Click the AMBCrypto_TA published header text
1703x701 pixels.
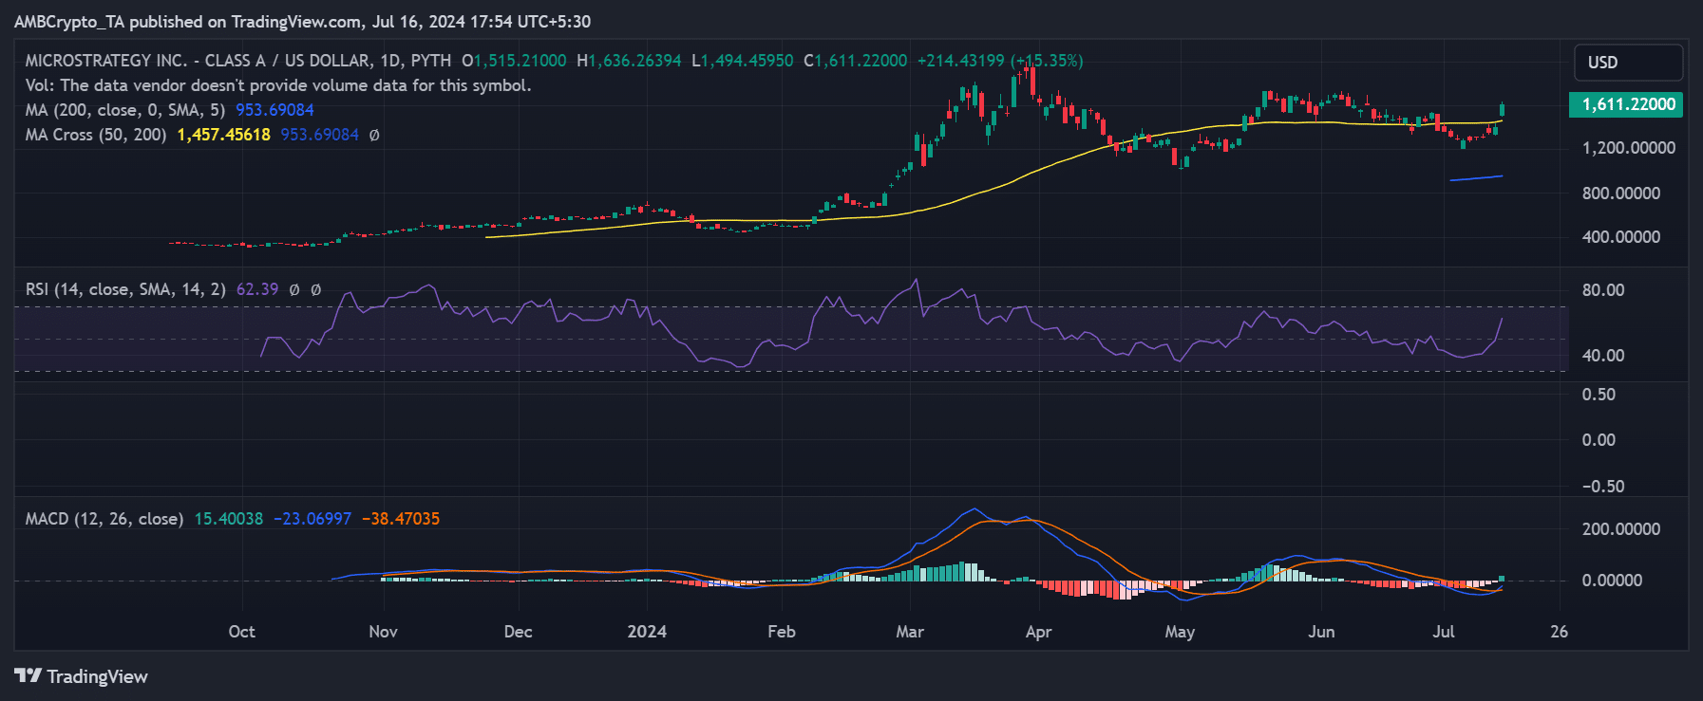(x=302, y=22)
